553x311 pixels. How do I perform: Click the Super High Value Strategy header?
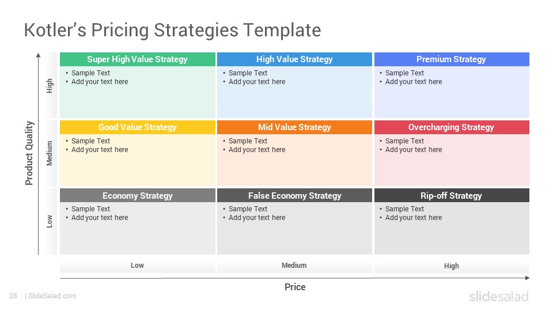coord(138,59)
